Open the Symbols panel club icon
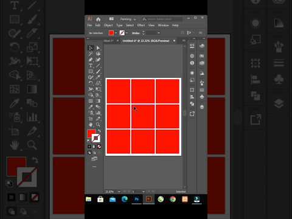Viewport: 292px width, 219px height. click(x=202, y=97)
